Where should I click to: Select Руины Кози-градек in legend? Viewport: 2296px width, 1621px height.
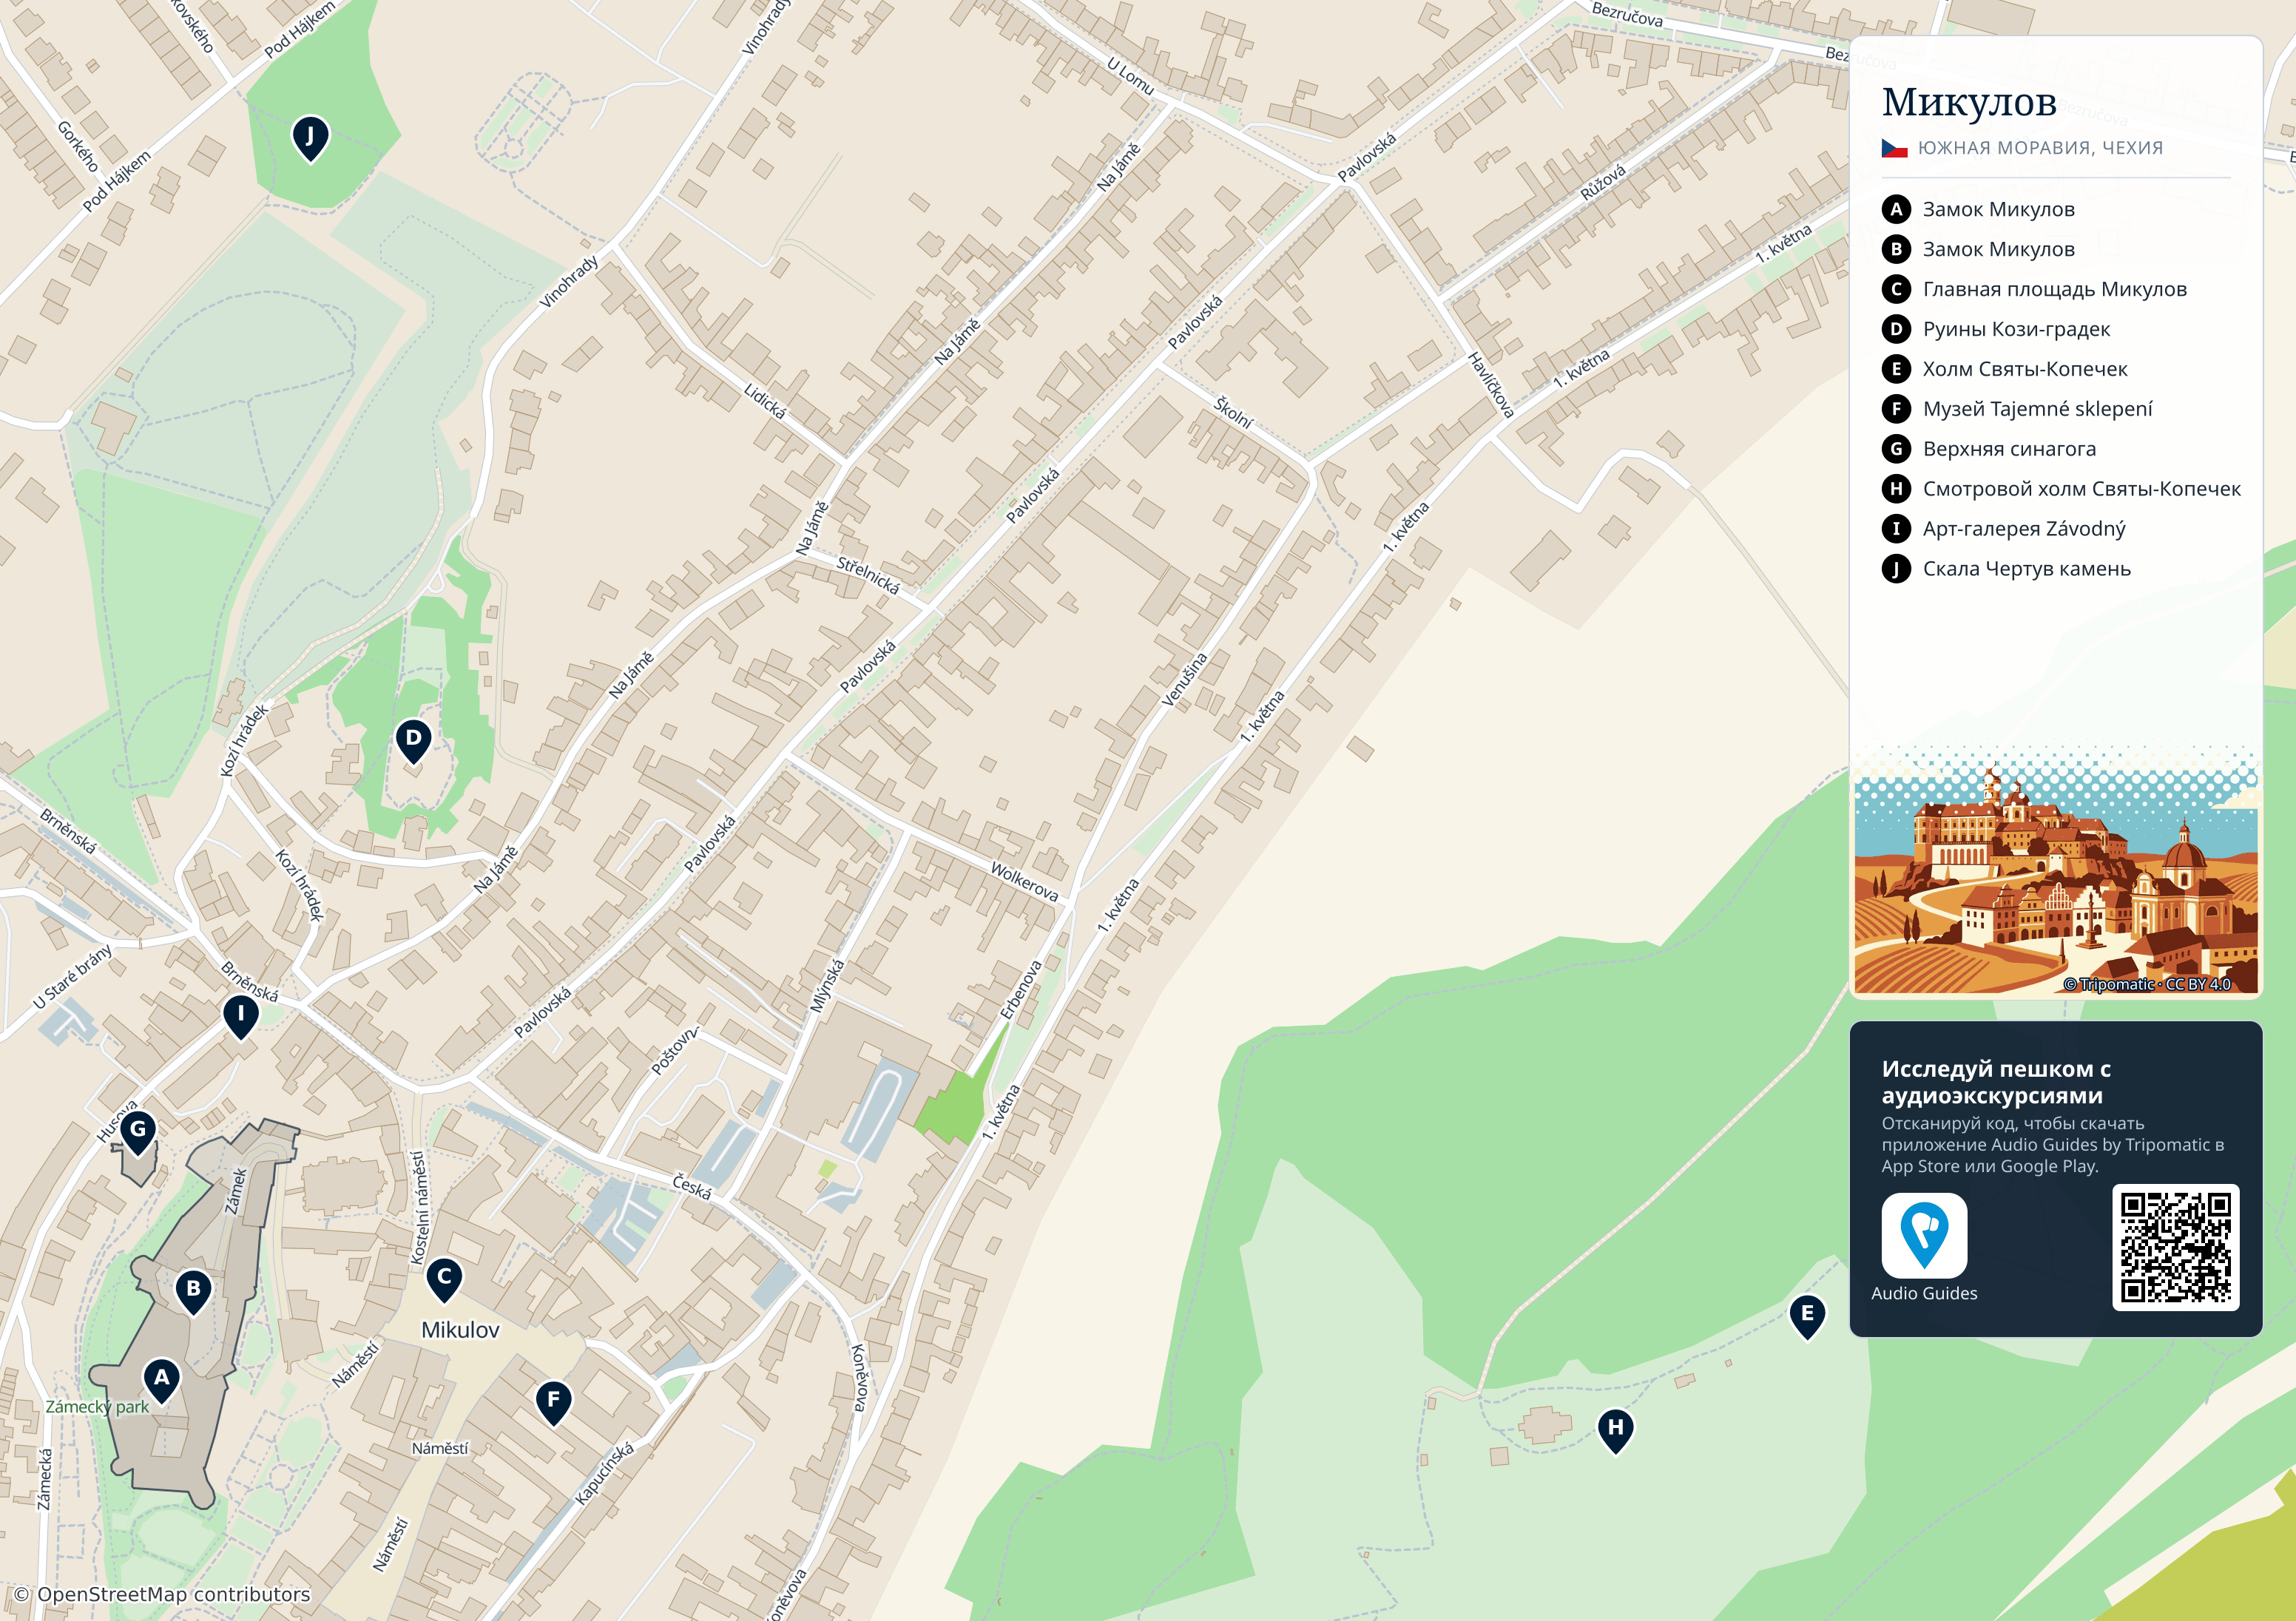[x=2016, y=329]
